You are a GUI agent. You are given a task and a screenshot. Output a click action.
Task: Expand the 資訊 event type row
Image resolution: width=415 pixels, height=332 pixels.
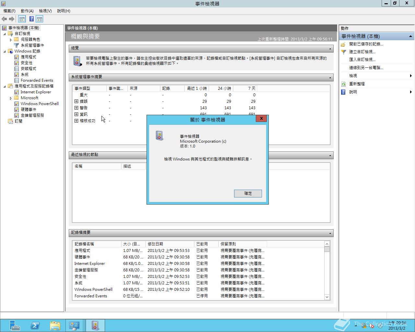click(x=76, y=114)
